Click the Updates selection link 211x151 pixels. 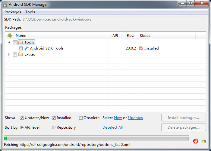click(135, 118)
